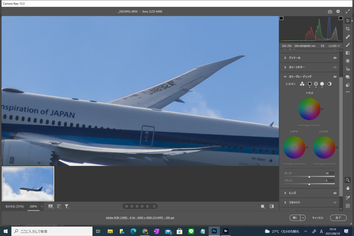
Task: Toggle shadow clipping warning in histogram
Action: [281, 18]
